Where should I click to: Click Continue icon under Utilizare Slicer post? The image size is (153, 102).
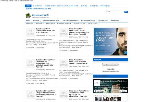click(x=60, y=79)
